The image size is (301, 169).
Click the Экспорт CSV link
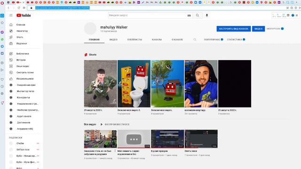[x=275, y=29]
